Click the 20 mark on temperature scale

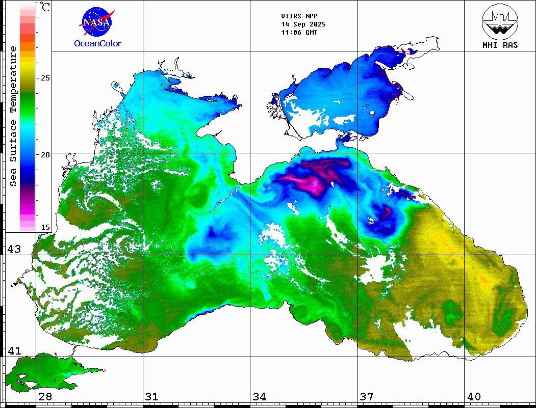click(x=45, y=154)
